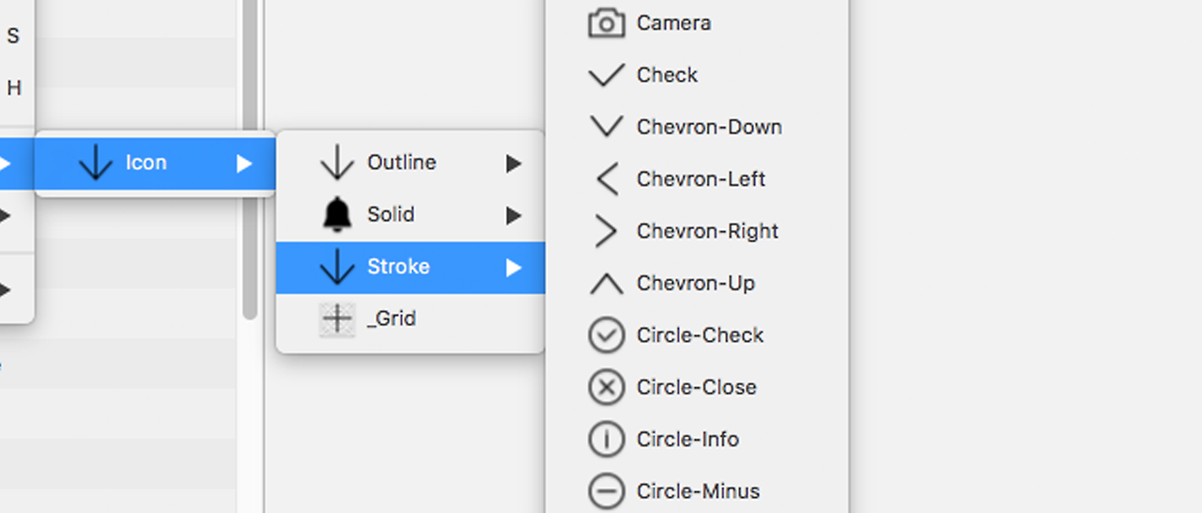This screenshot has width=1202, height=513.
Task: Click the Circle-Info icon
Action: click(607, 439)
